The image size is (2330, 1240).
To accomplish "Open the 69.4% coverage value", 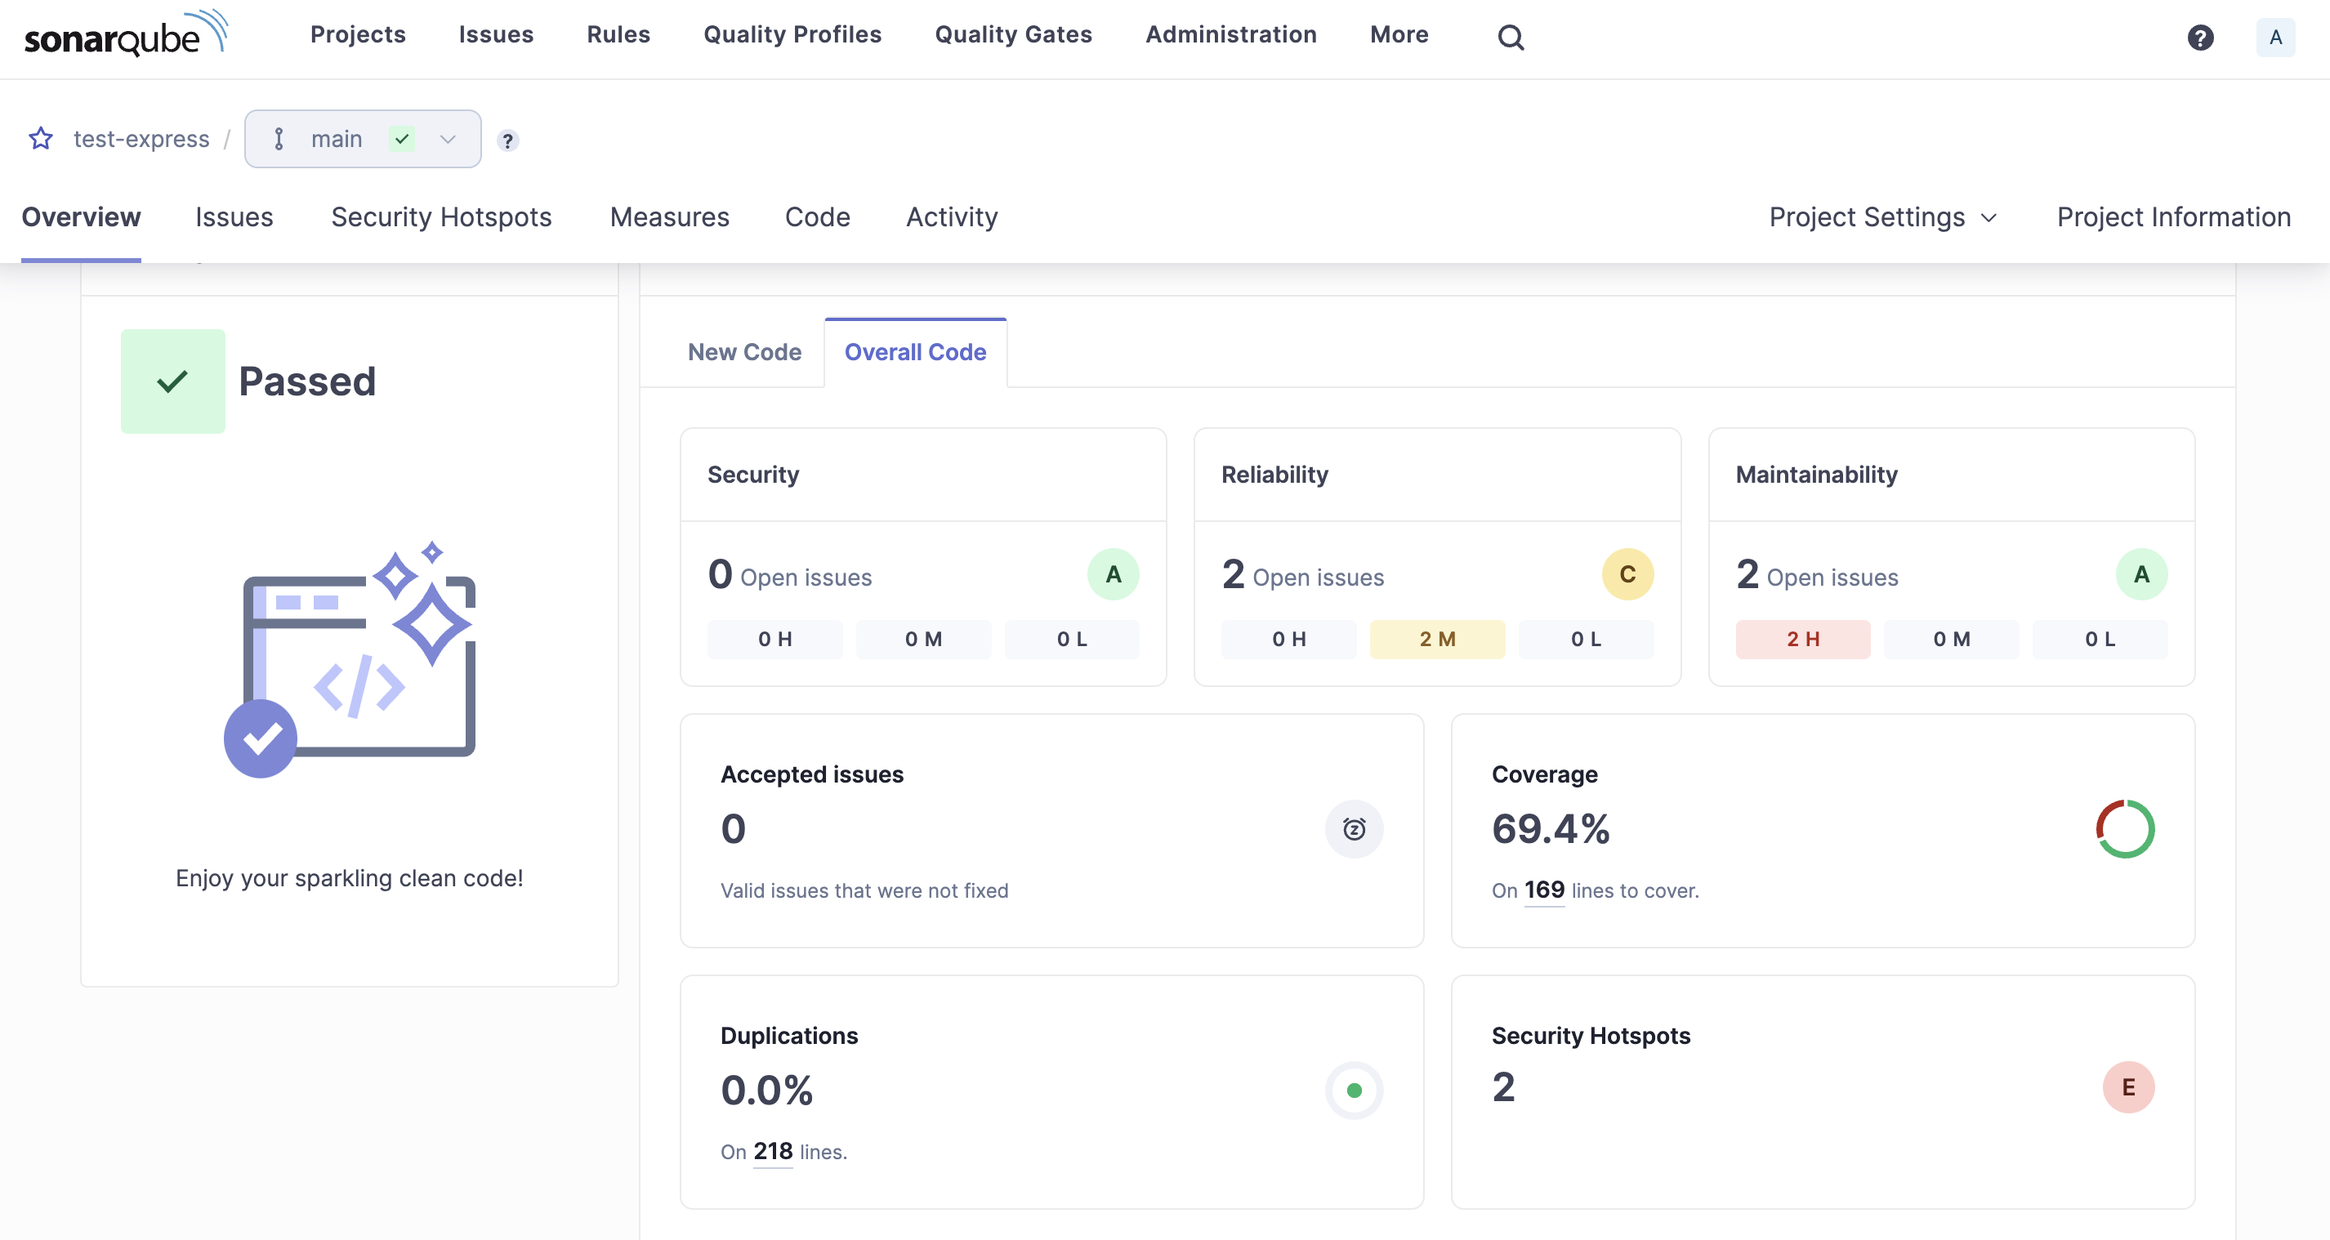I will (x=1551, y=828).
